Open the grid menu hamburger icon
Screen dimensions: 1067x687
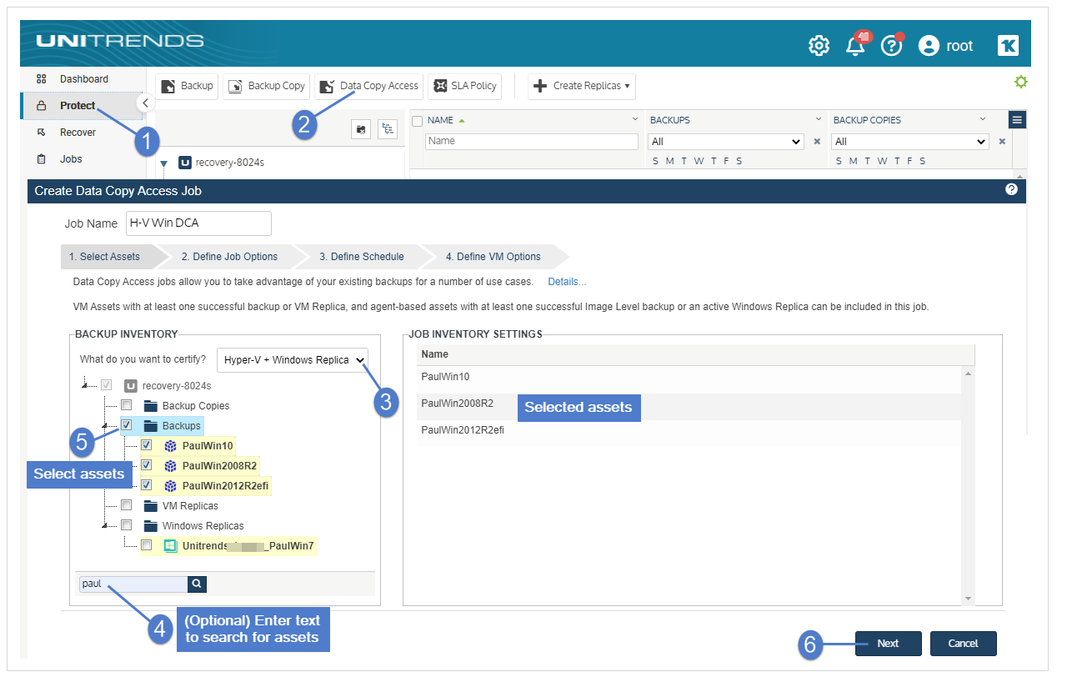pos(1017,120)
